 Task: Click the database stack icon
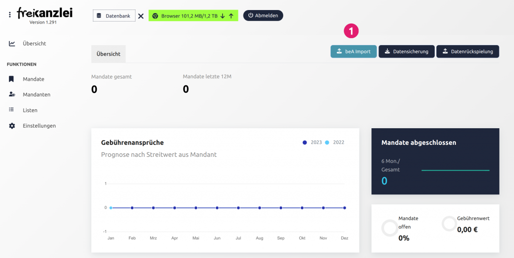(99, 16)
